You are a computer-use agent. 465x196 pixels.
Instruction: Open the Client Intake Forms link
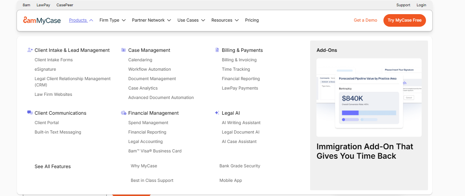tap(54, 60)
